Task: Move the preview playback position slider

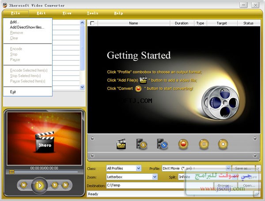Action: coord(11,172)
